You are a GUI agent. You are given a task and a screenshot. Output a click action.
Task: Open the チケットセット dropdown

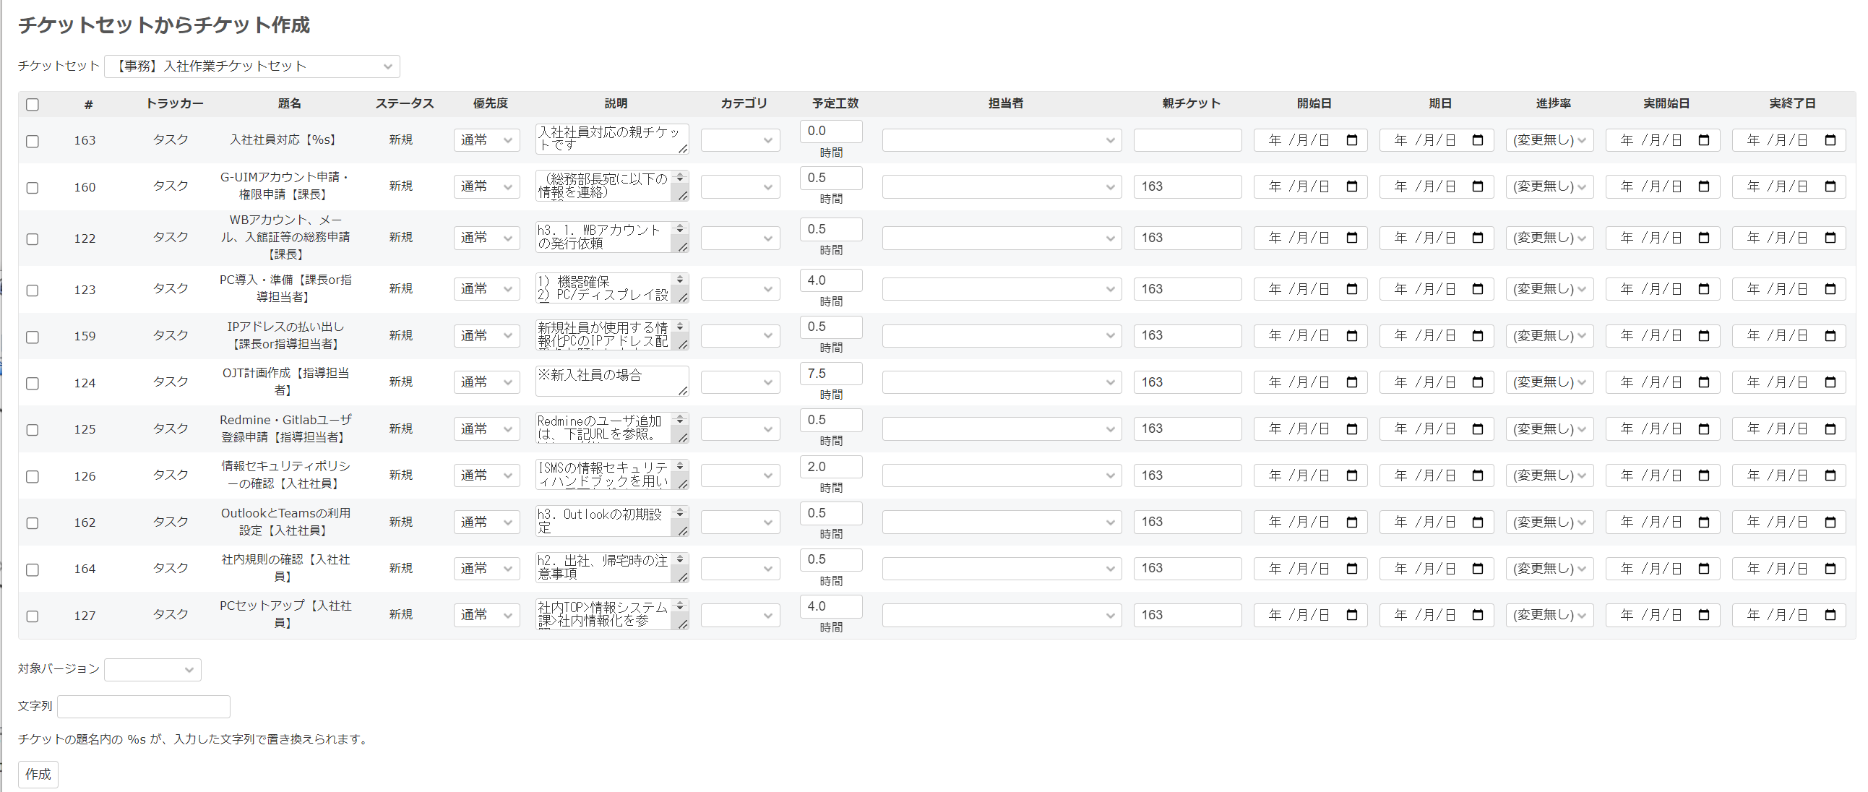pos(251,66)
